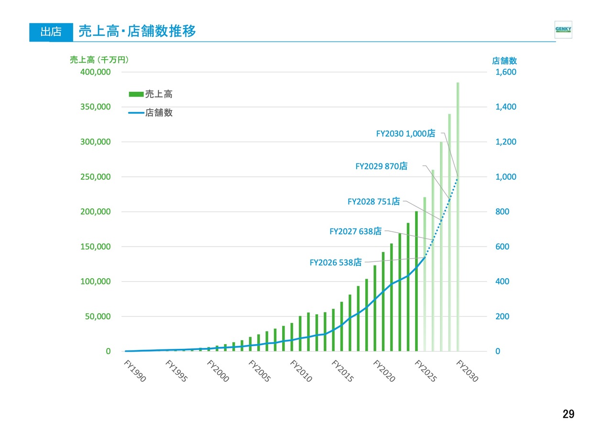Image resolution: width=612 pixels, height=432 pixels.
Task: Click the FY2028 751店 callout label
Action: [x=373, y=202]
